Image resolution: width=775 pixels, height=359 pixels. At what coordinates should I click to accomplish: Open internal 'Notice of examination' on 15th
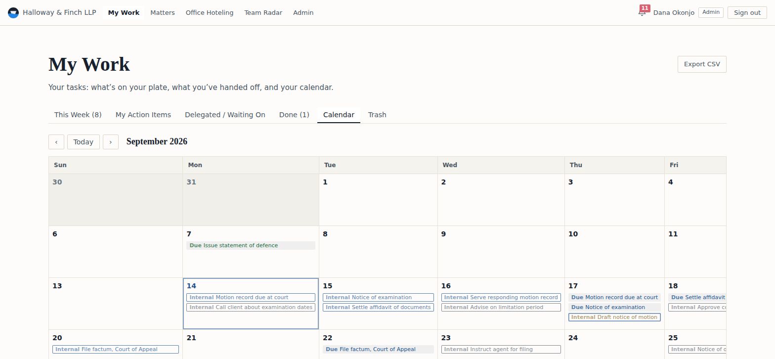(x=378, y=297)
